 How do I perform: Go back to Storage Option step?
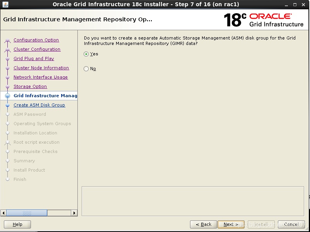pos(30,86)
